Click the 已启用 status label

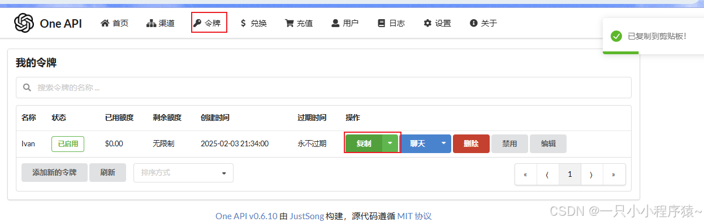click(x=68, y=143)
